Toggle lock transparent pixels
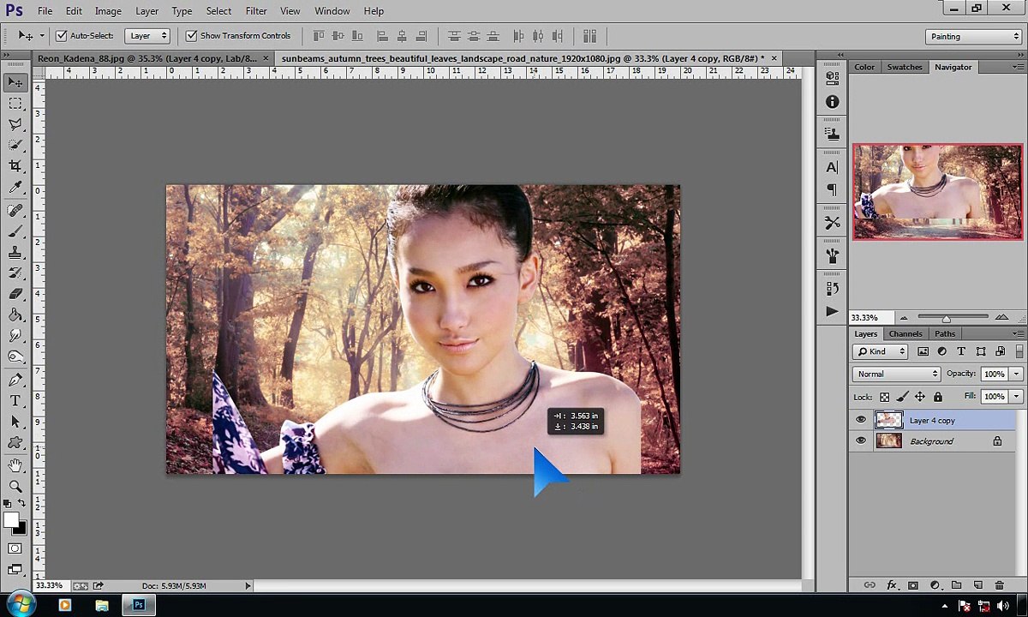This screenshot has height=617, width=1028. [x=884, y=397]
